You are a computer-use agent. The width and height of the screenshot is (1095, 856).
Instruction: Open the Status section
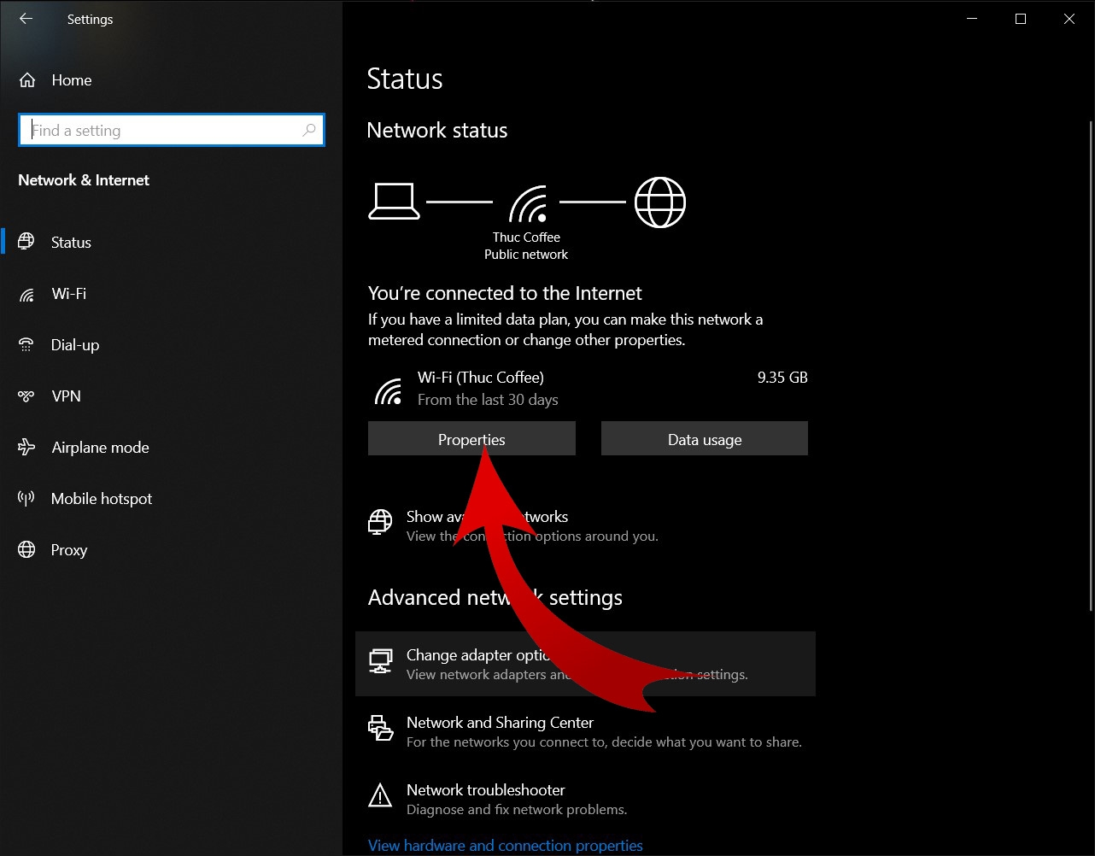[171, 243]
